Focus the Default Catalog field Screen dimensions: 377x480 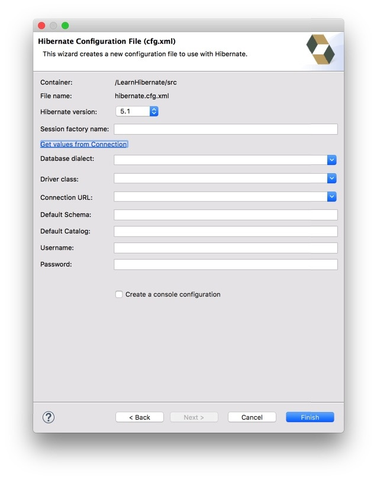225,231
